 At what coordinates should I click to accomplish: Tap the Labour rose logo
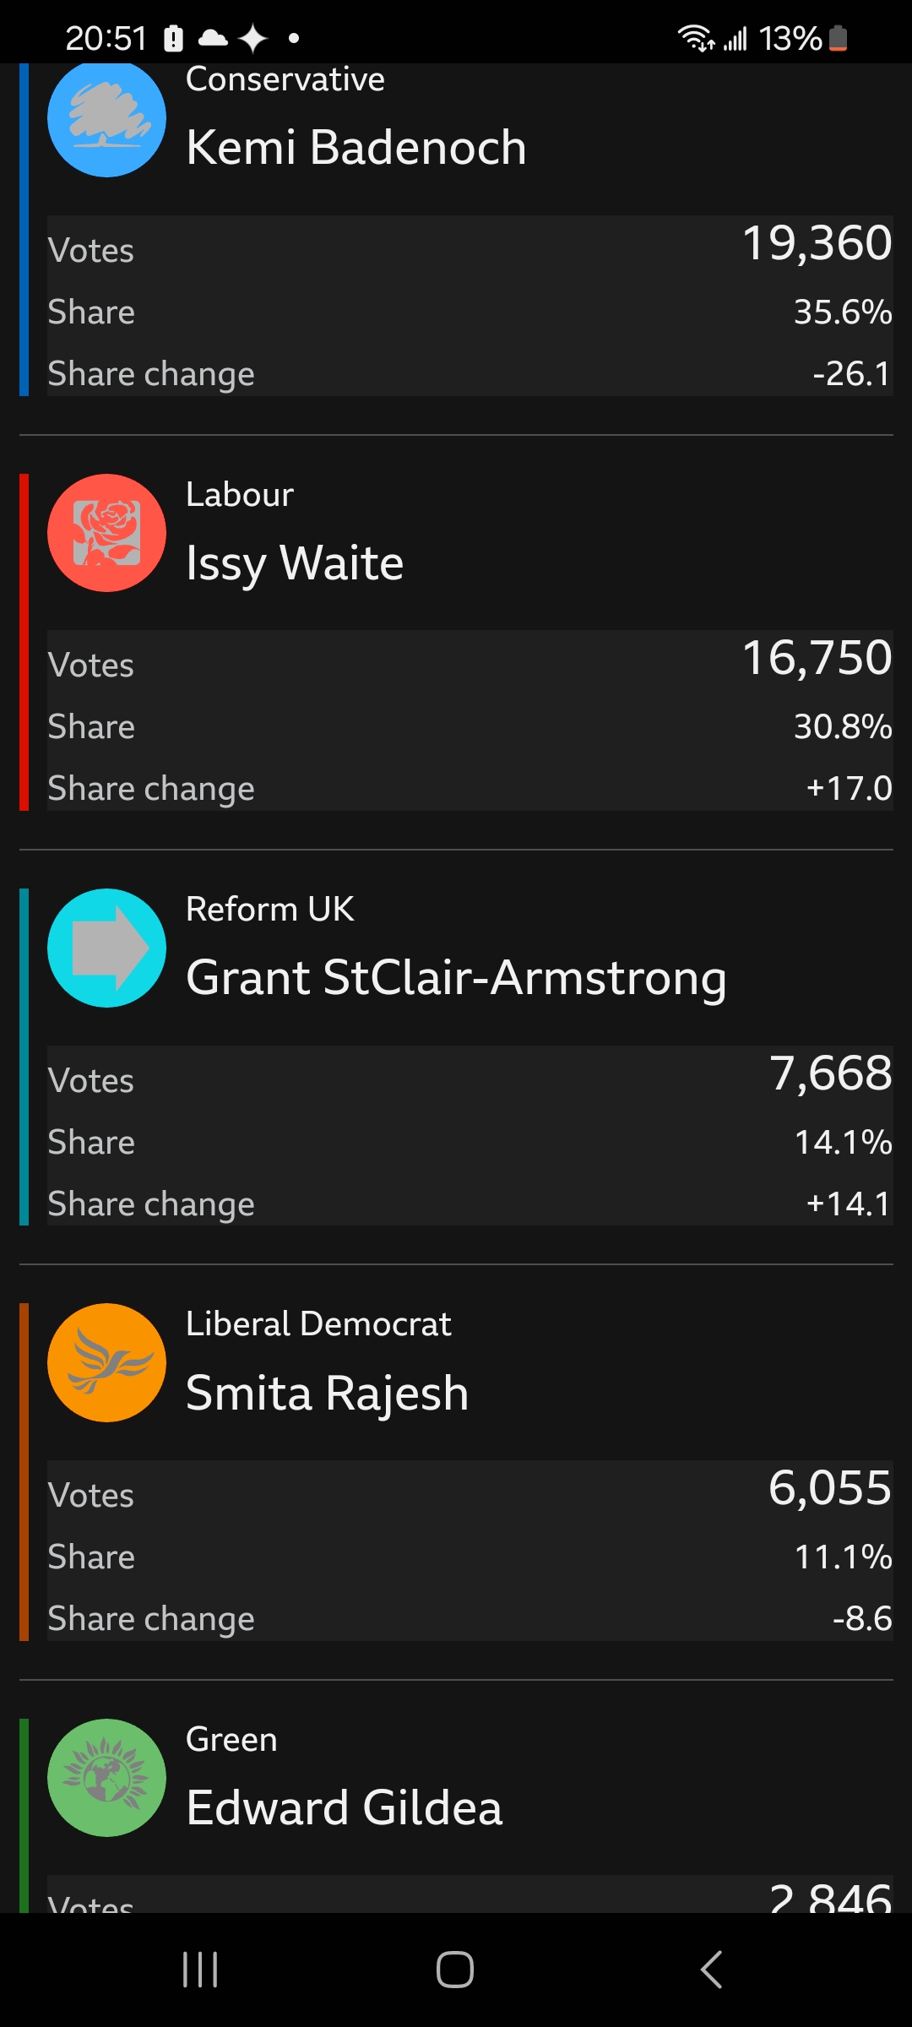(x=106, y=533)
